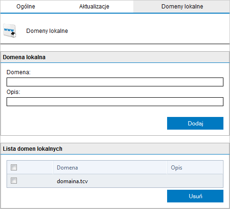Focus the Domena input field
This screenshot has width=230, height=209.
[115, 82]
